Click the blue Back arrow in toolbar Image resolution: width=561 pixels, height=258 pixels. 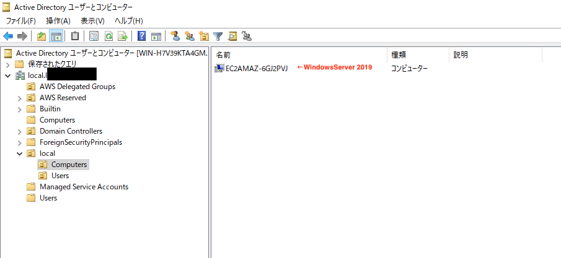pos(8,36)
